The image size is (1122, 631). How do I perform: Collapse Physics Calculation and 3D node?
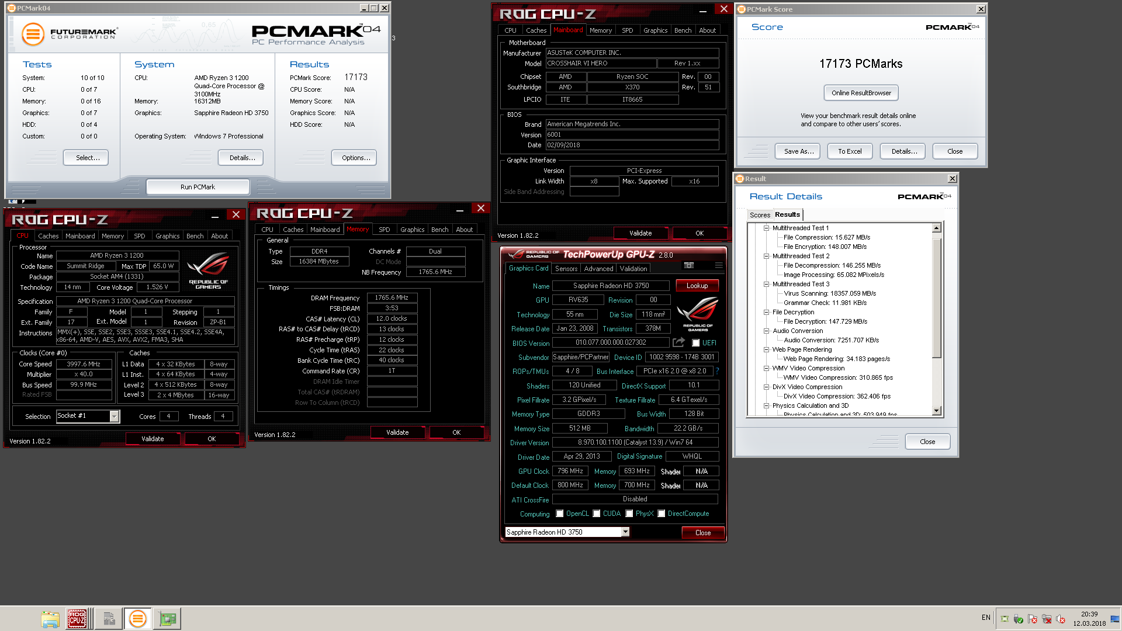click(x=766, y=405)
